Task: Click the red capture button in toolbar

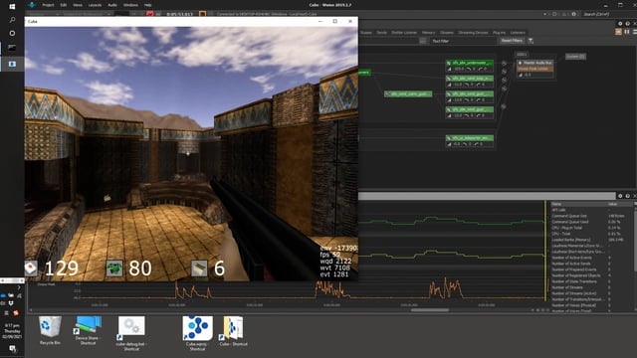Action: point(150,14)
